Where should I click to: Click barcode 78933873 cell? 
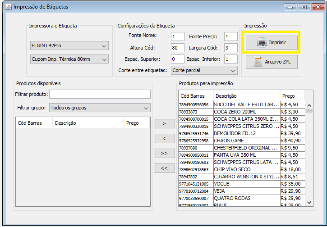tap(196, 112)
